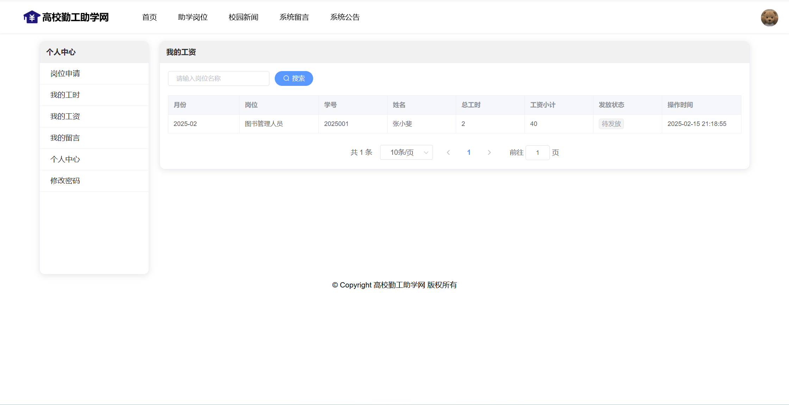Select 我的工资 sidebar entry

[x=65, y=116]
